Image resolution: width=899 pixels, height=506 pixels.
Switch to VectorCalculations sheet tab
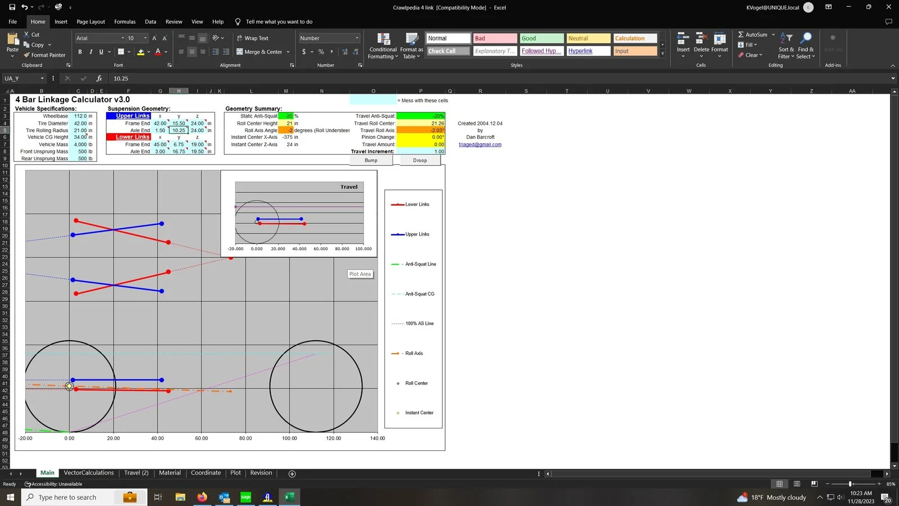(x=89, y=473)
